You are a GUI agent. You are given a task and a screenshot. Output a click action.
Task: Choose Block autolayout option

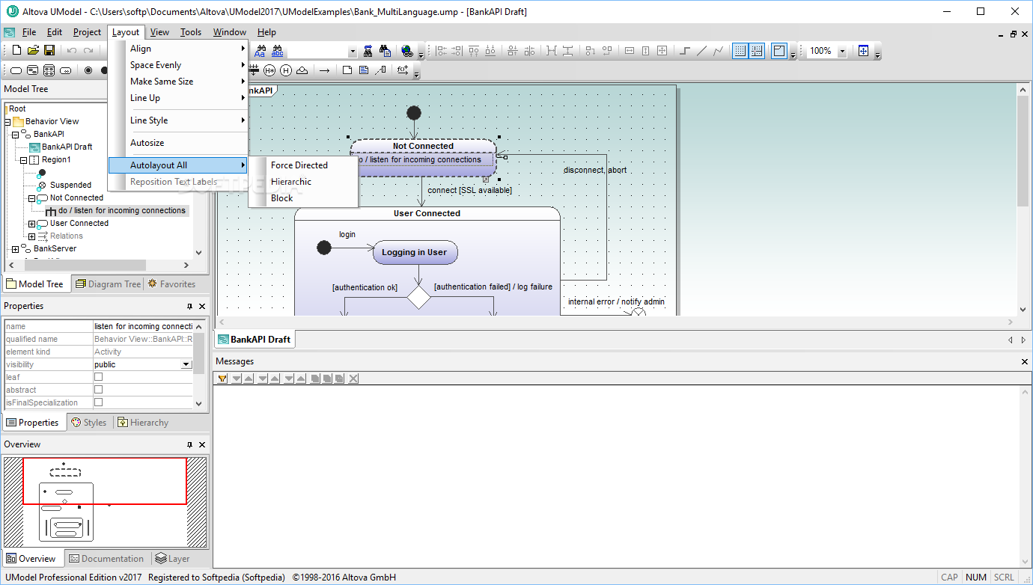pyautogui.click(x=282, y=198)
